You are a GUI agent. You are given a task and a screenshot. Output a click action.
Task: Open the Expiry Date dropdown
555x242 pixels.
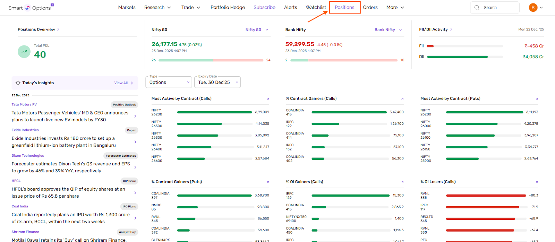pyautogui.click(x=217, y=82)
